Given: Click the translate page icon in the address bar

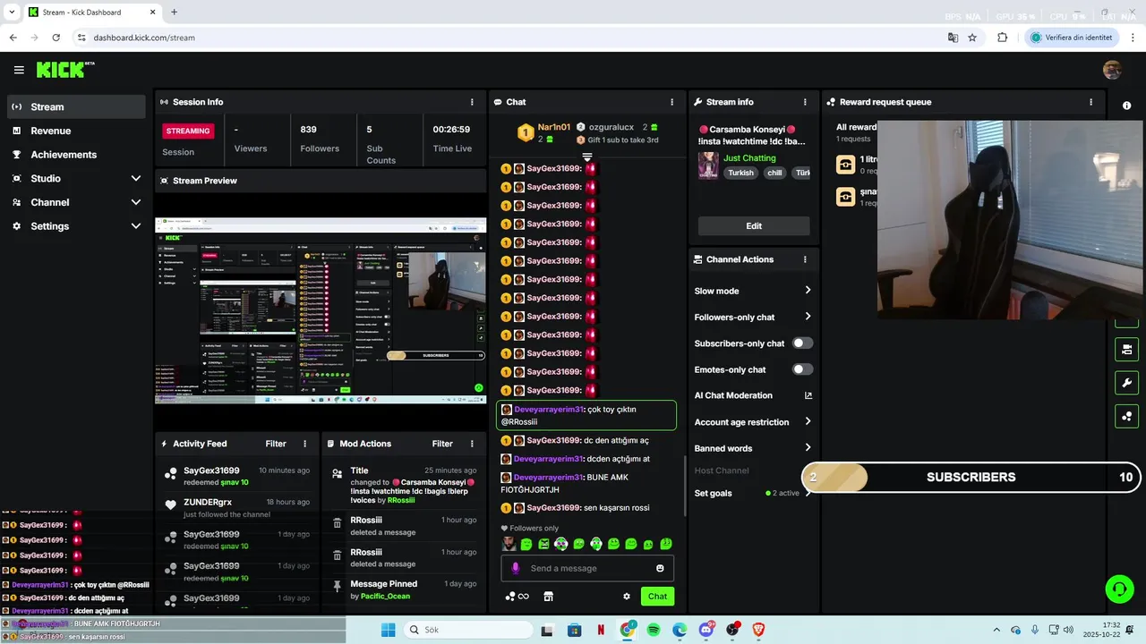Looking at the screenshot, I should pyautogui.click(x=953, y=38).
